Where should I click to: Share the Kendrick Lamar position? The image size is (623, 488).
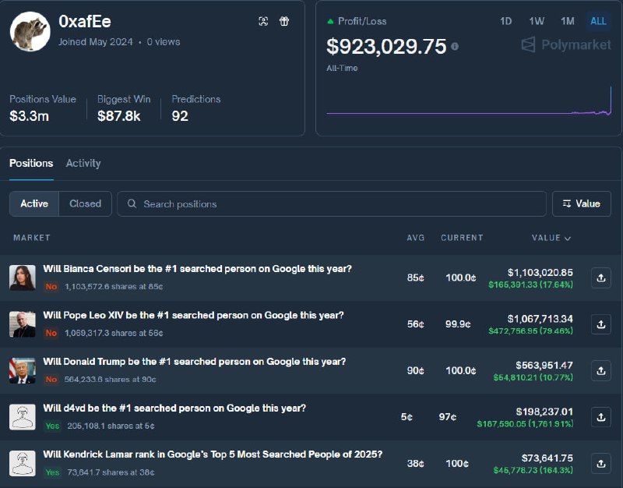[600, 464]
